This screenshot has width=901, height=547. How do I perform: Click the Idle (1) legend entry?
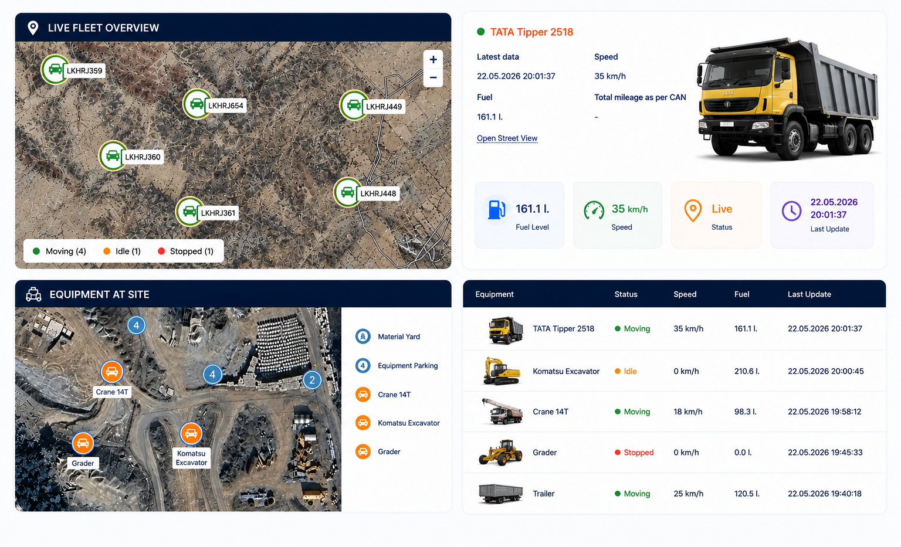122,251
